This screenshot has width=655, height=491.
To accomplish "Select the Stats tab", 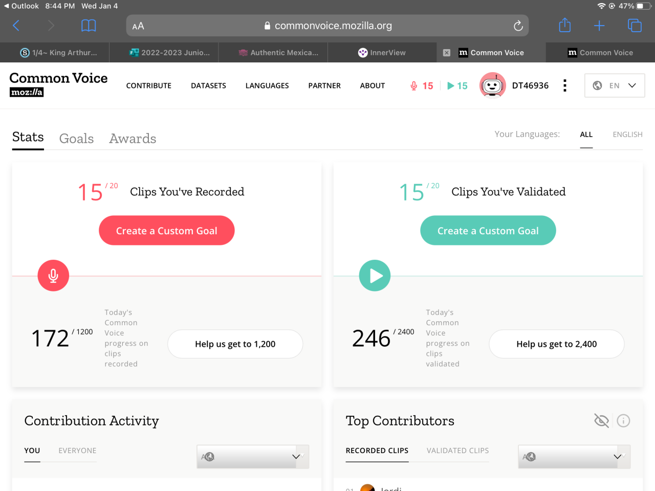I will pos(28,138).
